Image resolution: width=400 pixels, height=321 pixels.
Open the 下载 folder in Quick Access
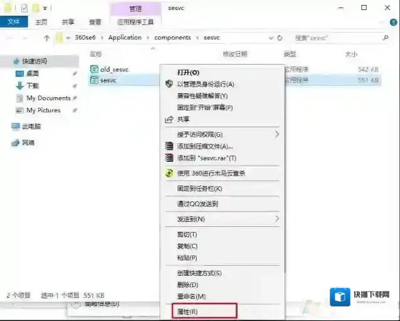[x=32, y=85]
